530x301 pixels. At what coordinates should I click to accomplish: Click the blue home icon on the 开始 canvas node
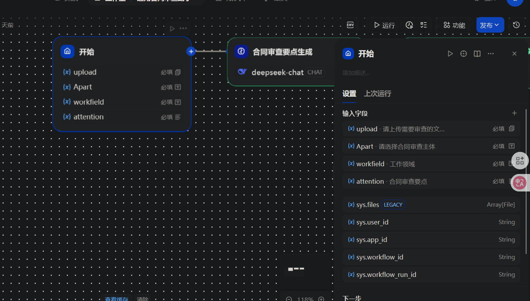tap(68, 51)
